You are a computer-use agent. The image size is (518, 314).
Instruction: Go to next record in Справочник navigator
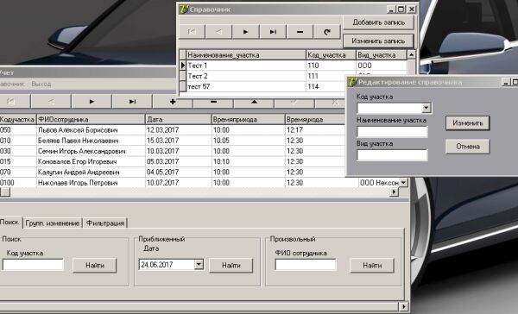click(245, 32)
